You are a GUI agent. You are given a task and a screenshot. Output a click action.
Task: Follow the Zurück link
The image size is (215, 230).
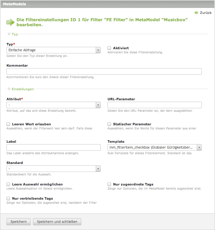[206, 13]
